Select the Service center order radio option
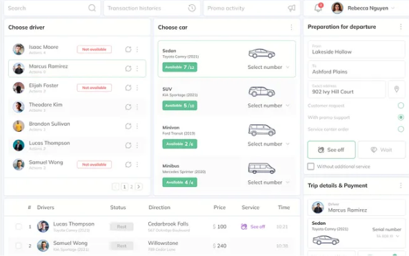 coord(401,129)
